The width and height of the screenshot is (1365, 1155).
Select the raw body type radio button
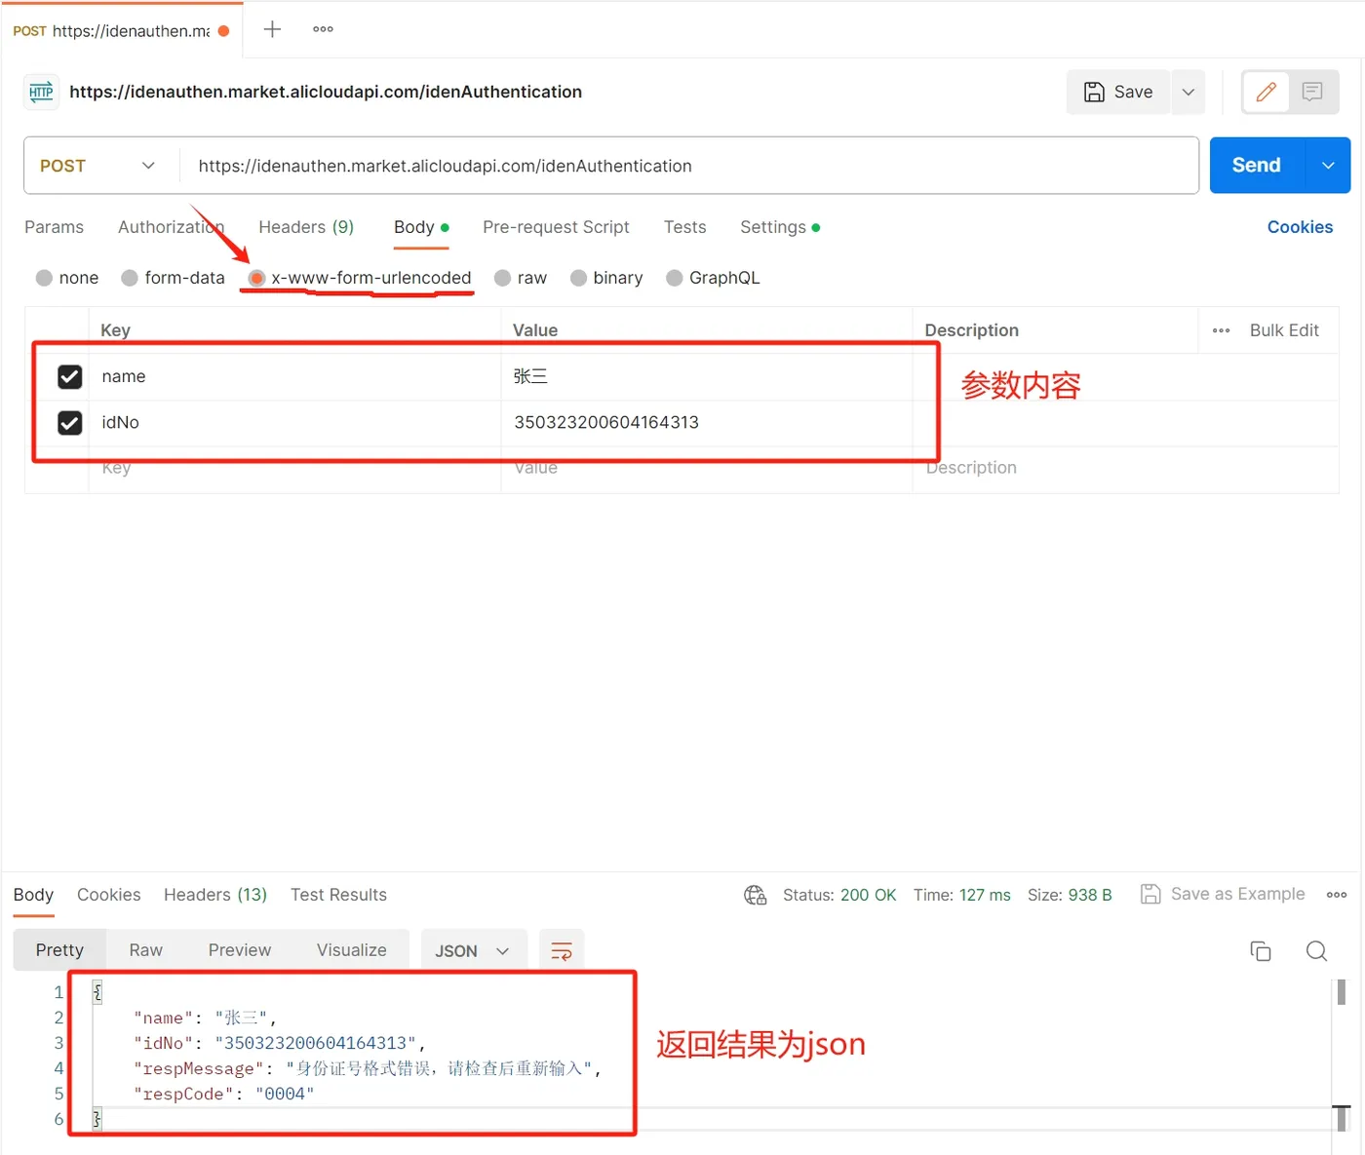point(503,278)
